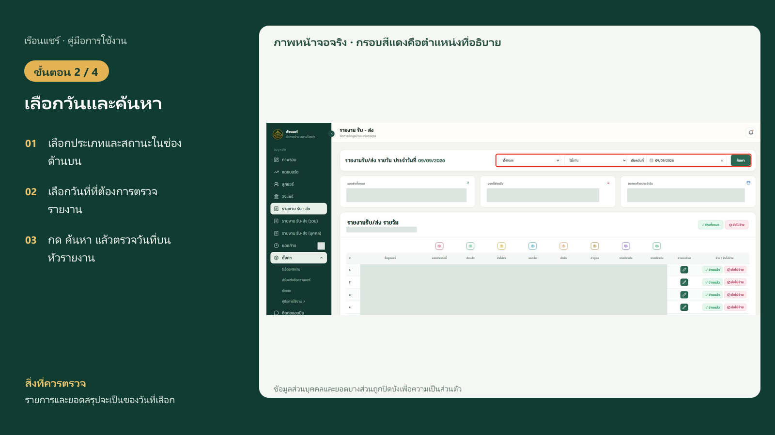Select รายงาน รับ-ส่ง (รวม) in sidebar
This screenshot has height=435, width=775.
coord(298,221)
